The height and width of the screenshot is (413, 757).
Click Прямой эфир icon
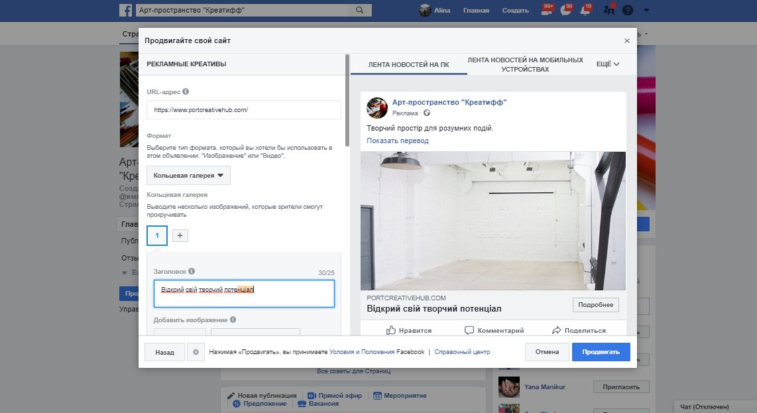pos(312,396)
